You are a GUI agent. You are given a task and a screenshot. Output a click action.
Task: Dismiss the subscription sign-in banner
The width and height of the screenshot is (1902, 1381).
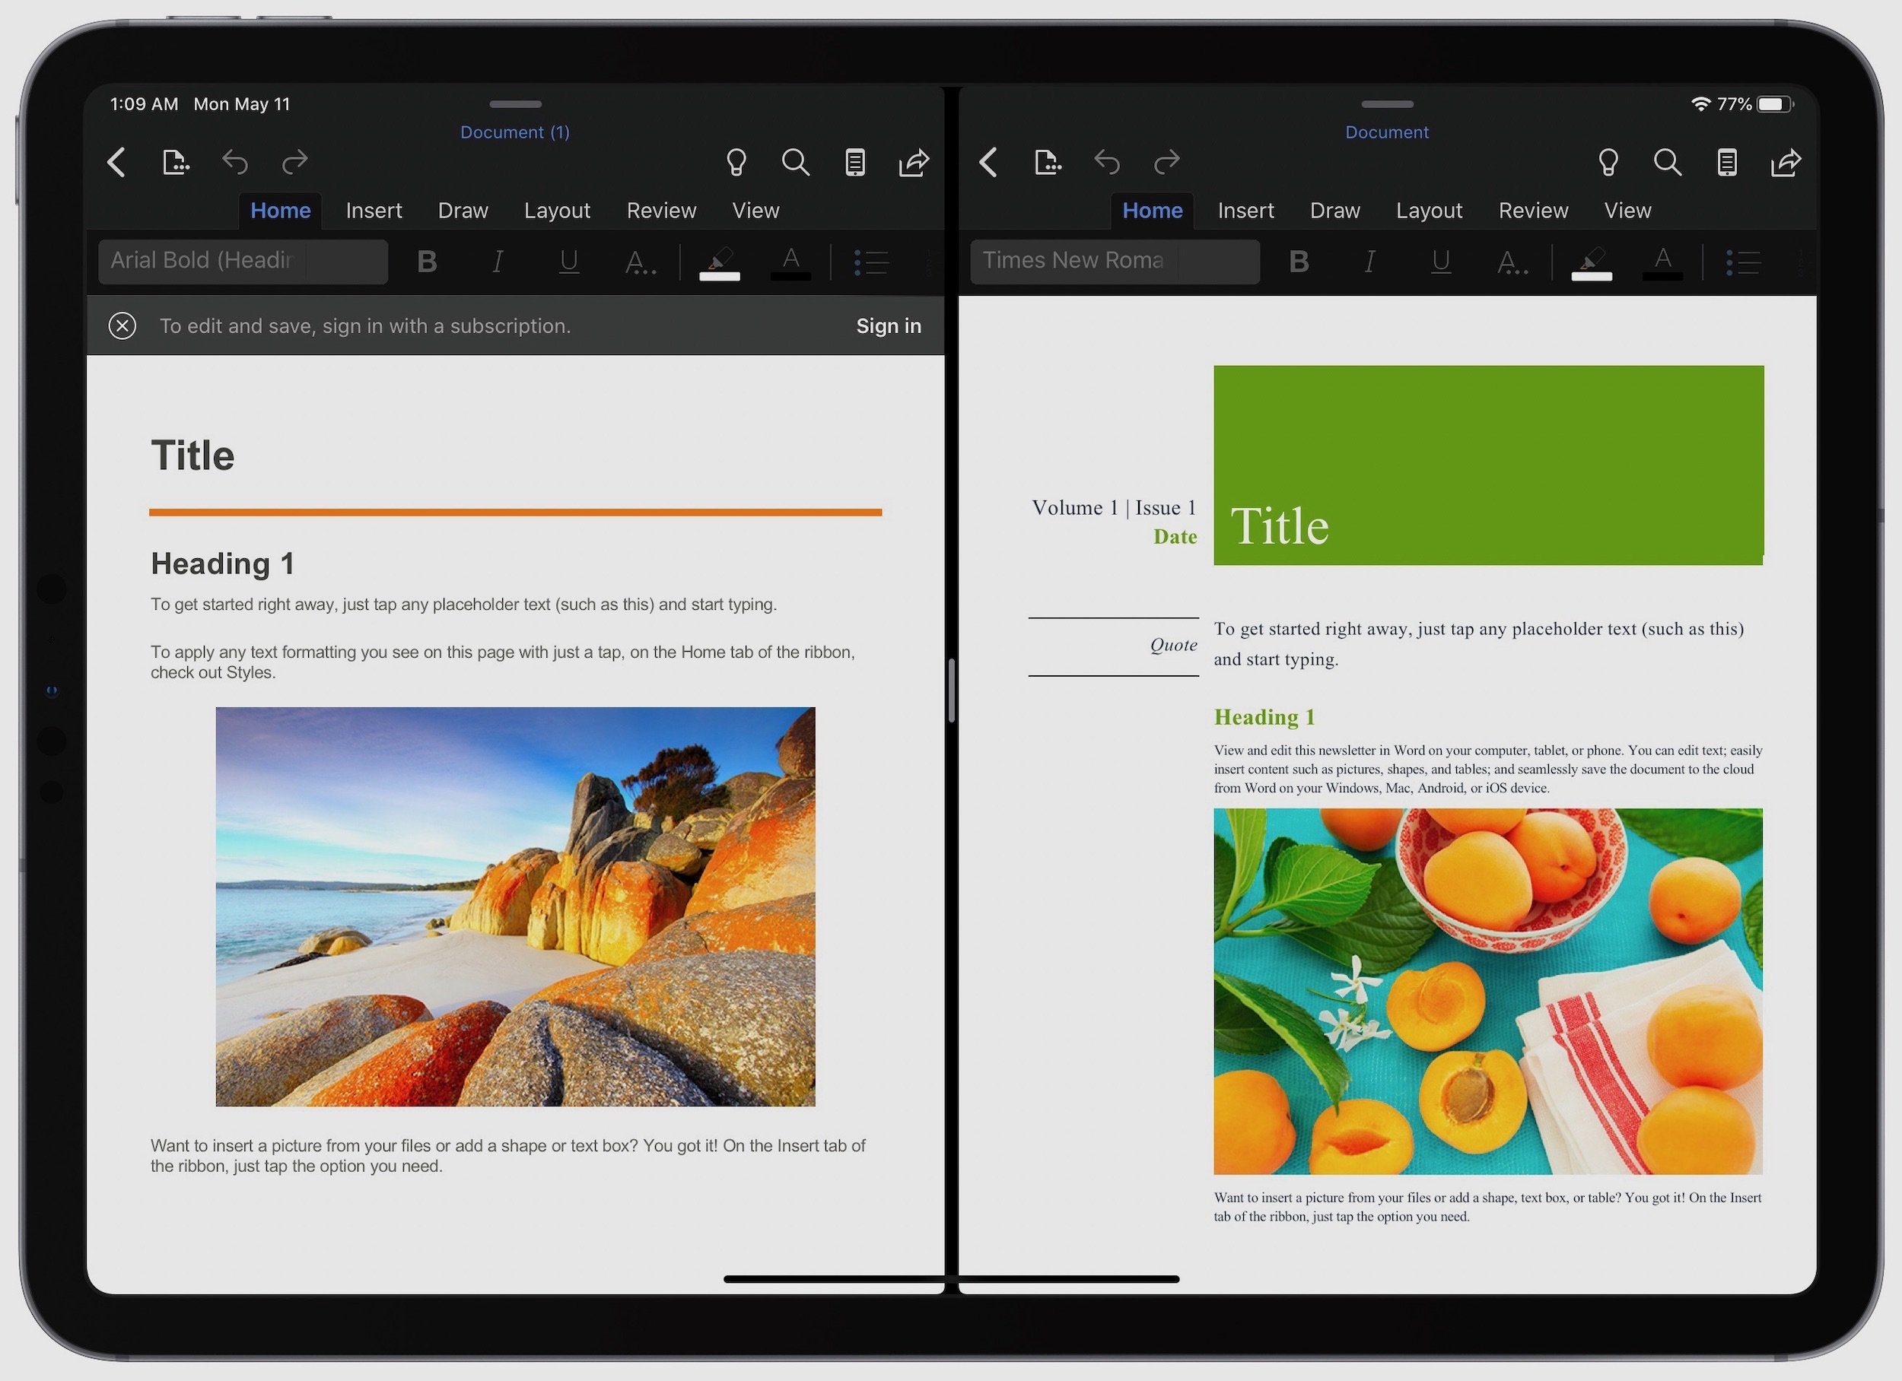coord(122,325)
